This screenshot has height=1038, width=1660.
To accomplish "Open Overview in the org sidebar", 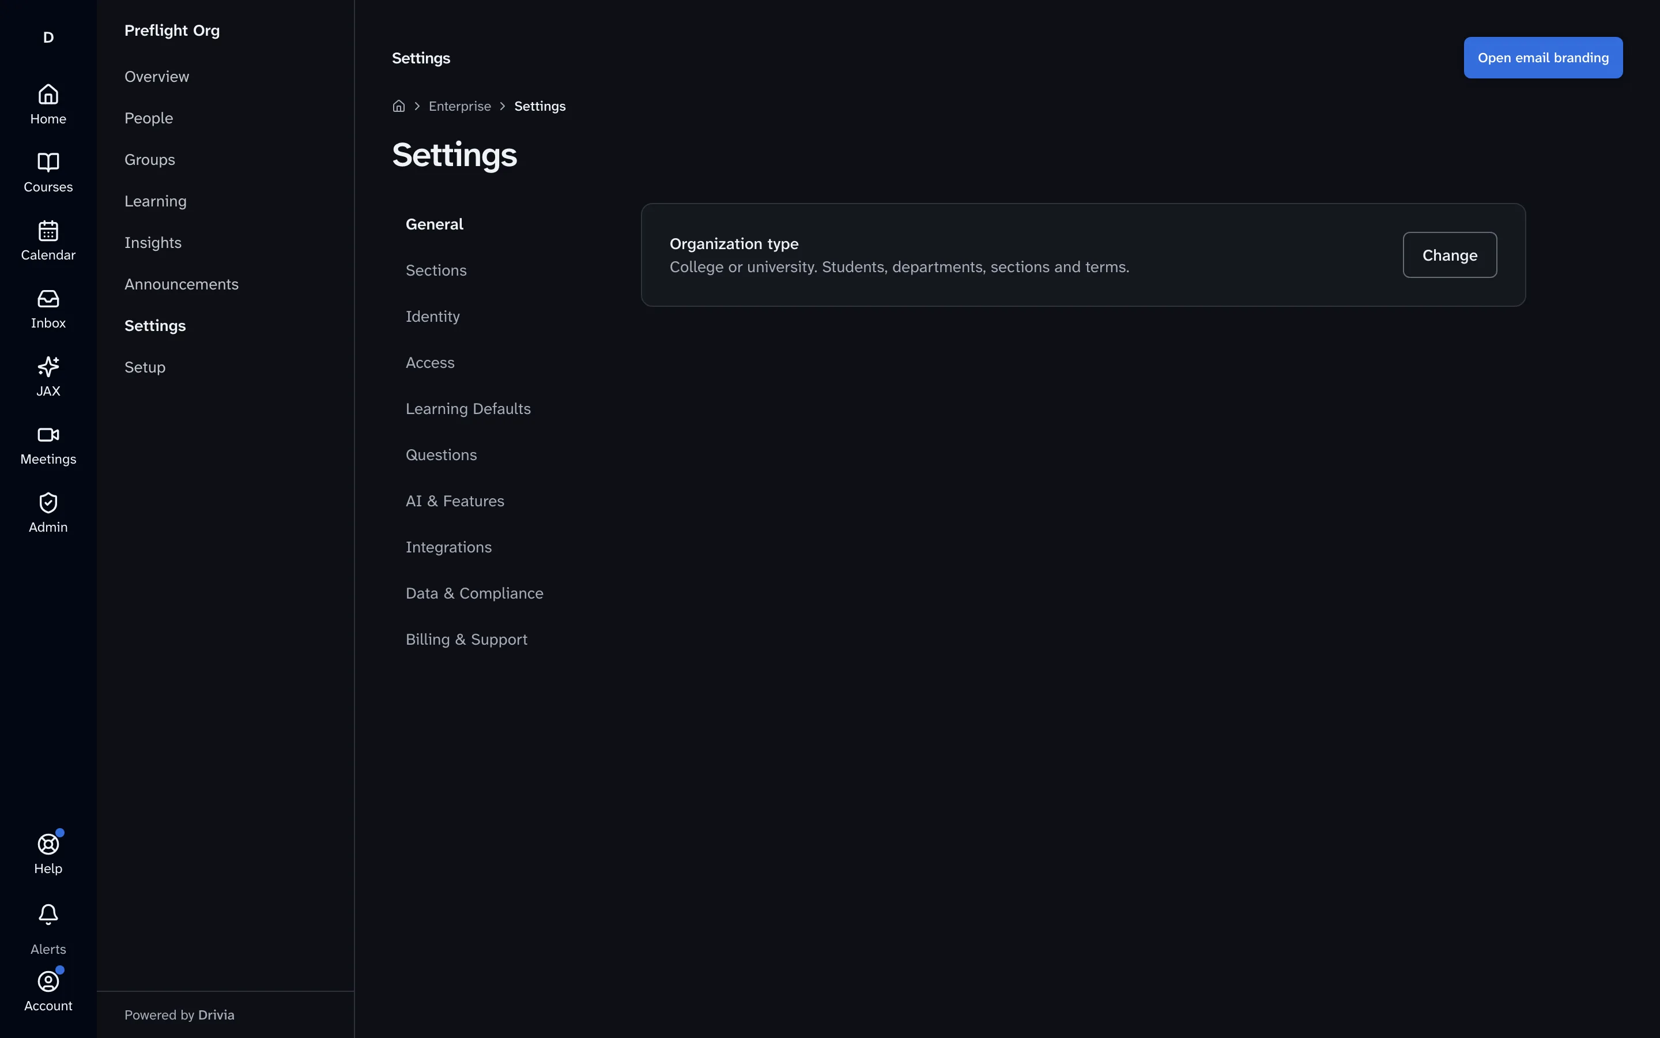I will (x=156, y=76).
